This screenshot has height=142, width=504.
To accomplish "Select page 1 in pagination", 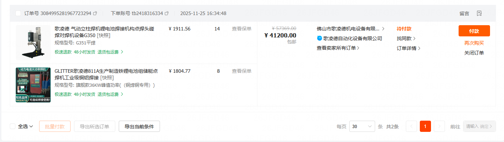I will click(425, 126).
